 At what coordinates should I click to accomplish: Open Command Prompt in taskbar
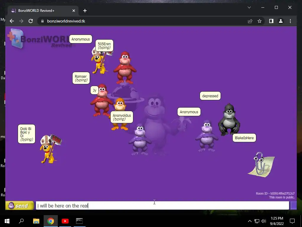(79, 221)
